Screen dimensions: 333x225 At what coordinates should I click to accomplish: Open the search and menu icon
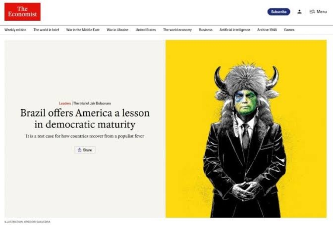coord(312,12)
